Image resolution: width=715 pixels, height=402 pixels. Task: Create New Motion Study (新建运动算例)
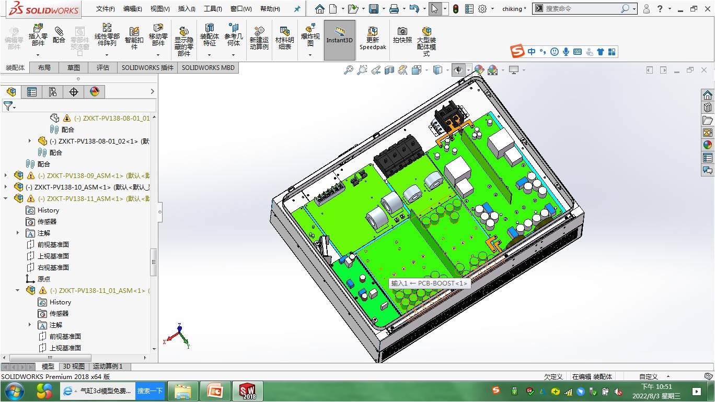point(259,38)
